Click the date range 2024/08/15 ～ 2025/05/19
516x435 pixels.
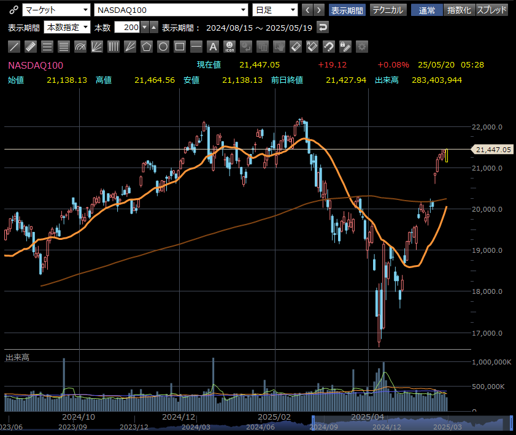pos(259,28)
